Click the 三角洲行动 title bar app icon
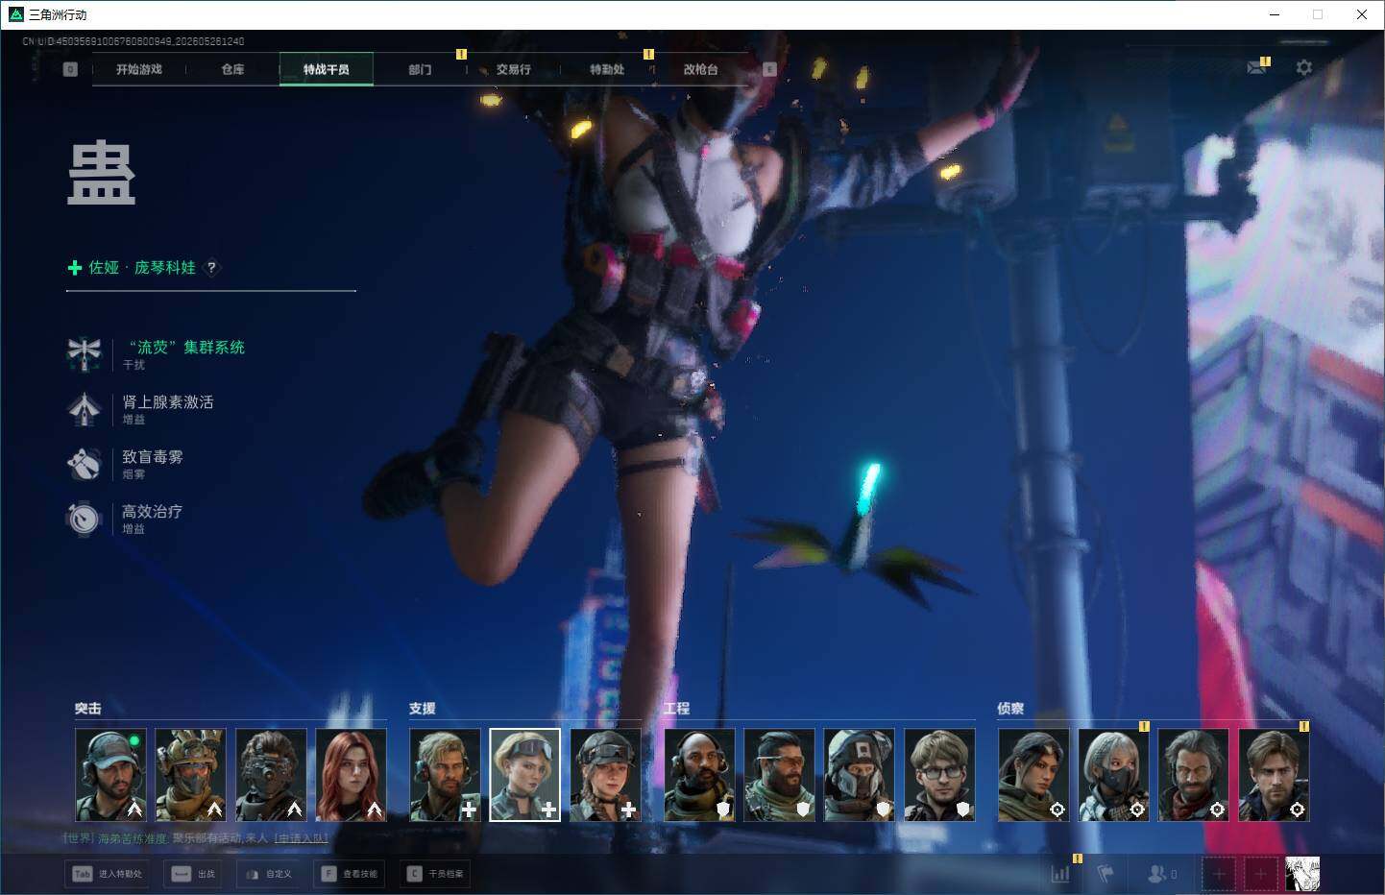Screen dimensions: 1385x895 tap(15, 14)
